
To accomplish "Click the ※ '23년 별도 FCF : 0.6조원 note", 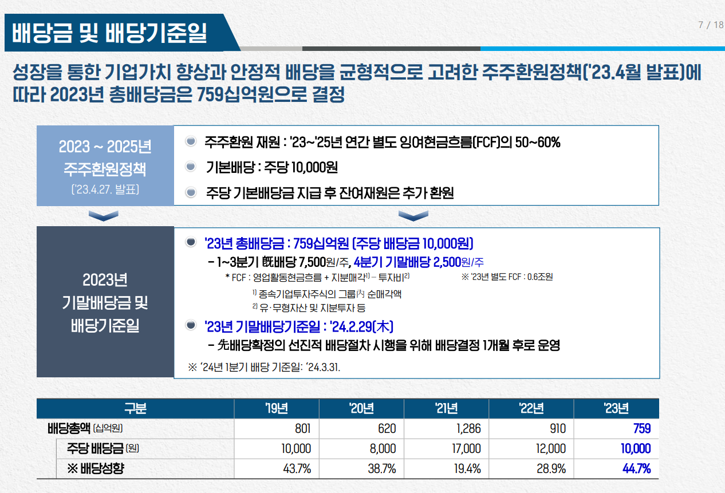I will click(x=507, y=277).
